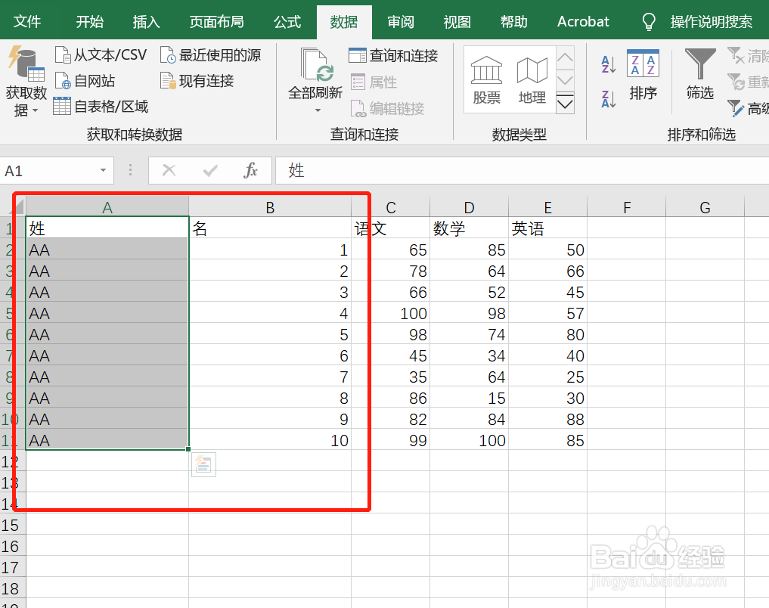Viewport: 769px width, 608px height.
Task: Open 查询和连接 pane button
Action: pyautogui.click(x=393, y=55)
